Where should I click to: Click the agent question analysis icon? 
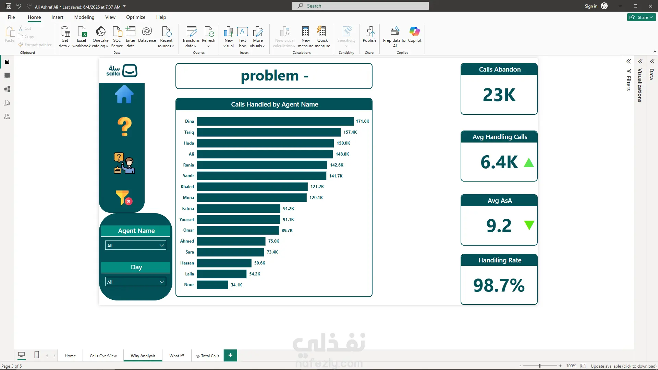[x=124, y=163]
